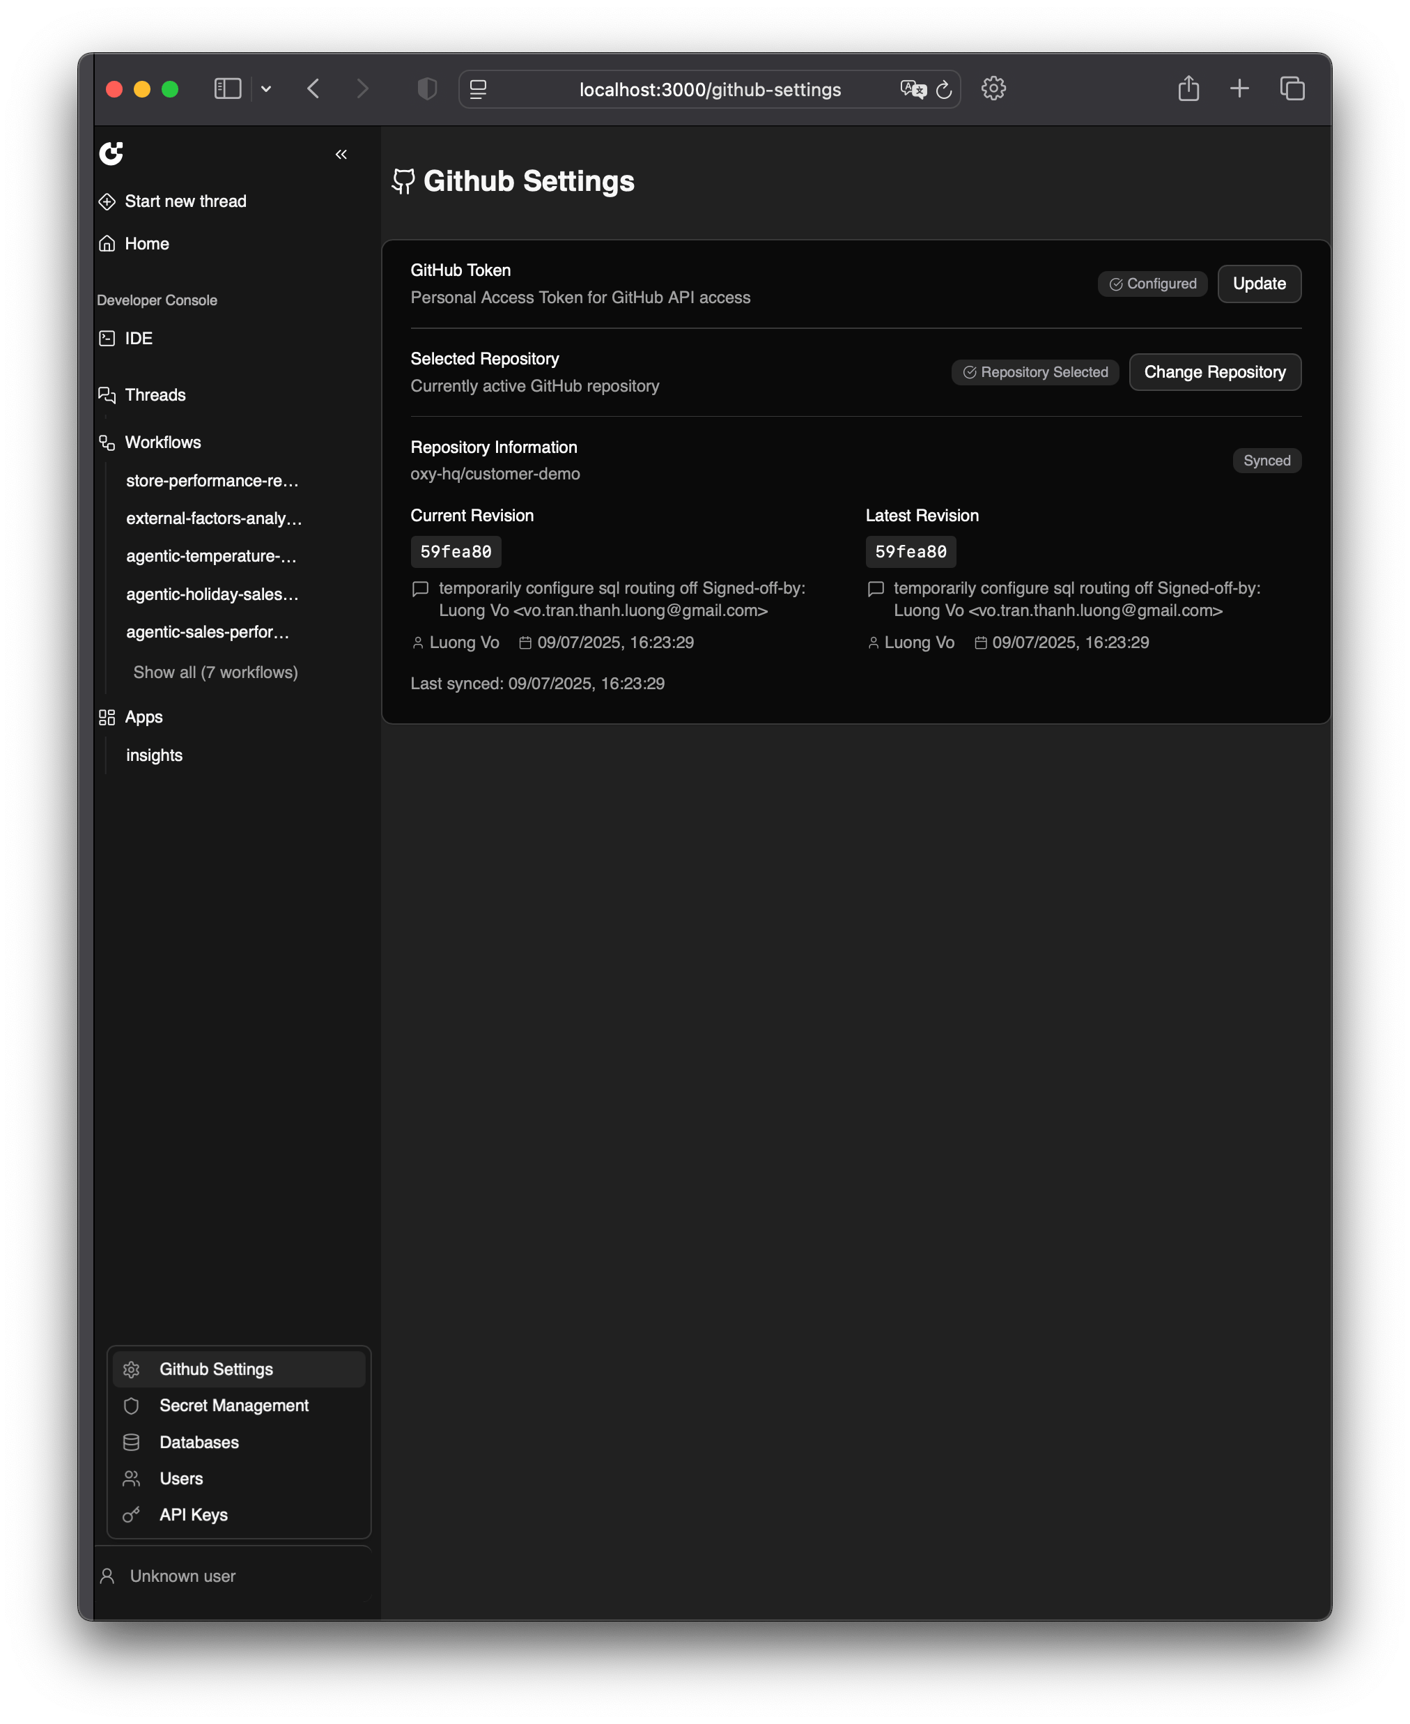The width and height of the screenshot is (1410, 1724).
Task: Expand the Workflows section
Action: tap(162, 442)
